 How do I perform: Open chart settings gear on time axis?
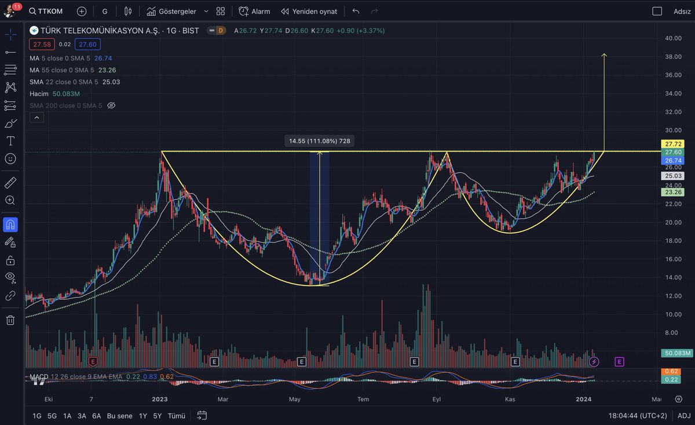coord(678,399)
